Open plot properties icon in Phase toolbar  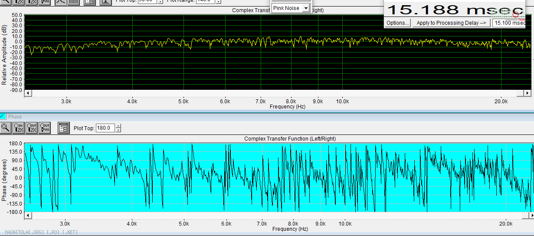click(x=63, y=128)
